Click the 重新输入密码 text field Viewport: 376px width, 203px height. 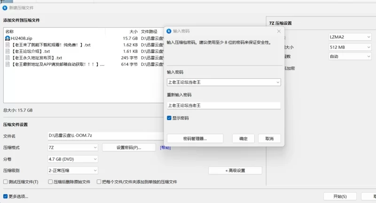(x=224, y=106)
